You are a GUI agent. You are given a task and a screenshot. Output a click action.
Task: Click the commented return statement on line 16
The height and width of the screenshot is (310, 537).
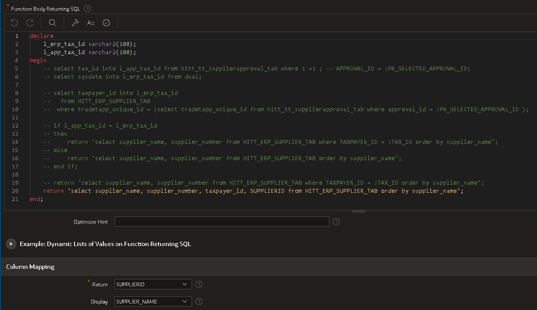(223, 158)
